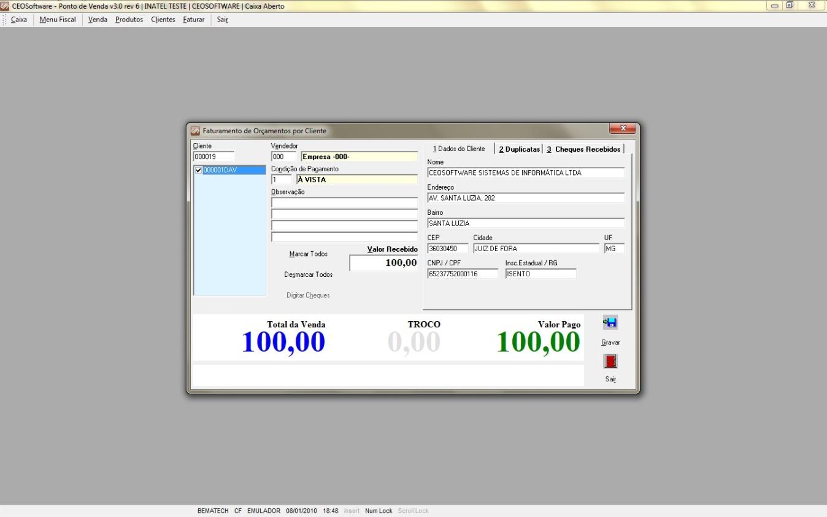Uncheck the 000001DAV checkbox
The image size is (827, 517).
[198, 170]
